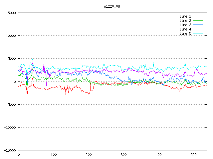Select the "line 4" legend label
This screenshot has width=213, height=159.
pos(185,29)
